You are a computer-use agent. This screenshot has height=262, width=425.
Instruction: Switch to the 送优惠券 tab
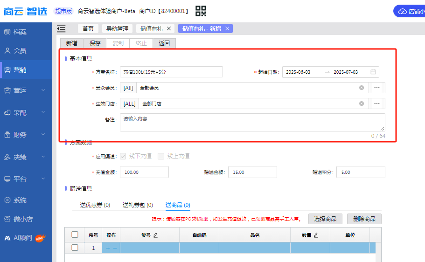95,205
